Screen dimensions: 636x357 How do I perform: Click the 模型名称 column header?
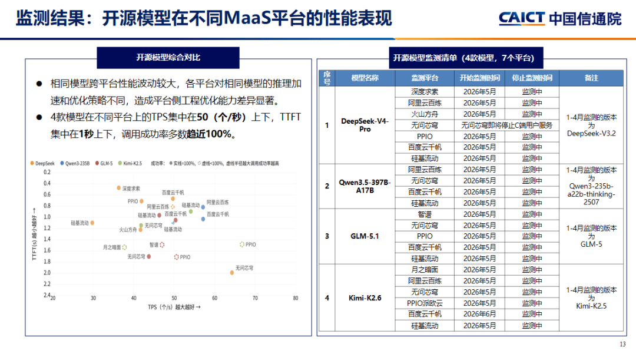365,78
